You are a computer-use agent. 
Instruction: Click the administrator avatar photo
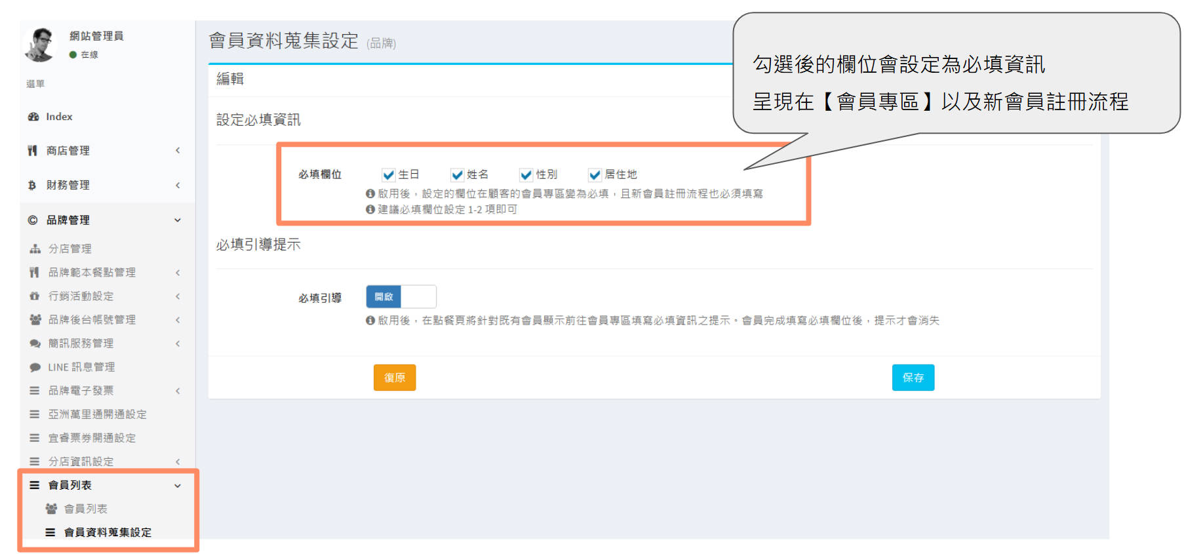[41, 45]
